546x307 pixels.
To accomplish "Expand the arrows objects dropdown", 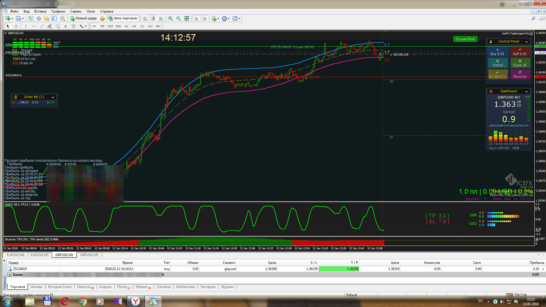I will pyautogui.click(x=86, y=26).
